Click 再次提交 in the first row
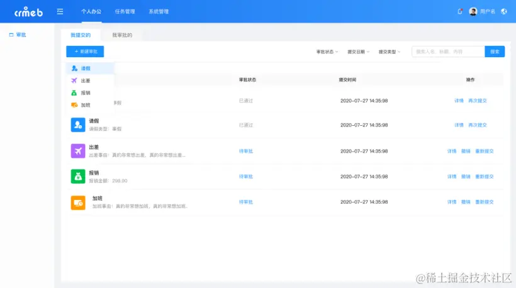 tap(478, 101)
